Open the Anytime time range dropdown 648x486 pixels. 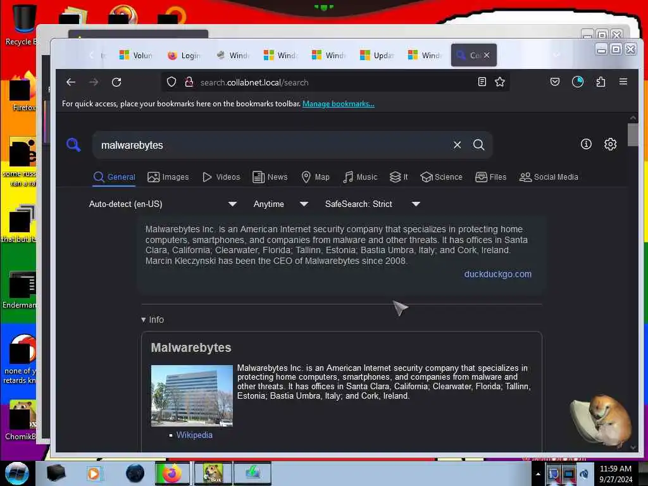[280, 204]
